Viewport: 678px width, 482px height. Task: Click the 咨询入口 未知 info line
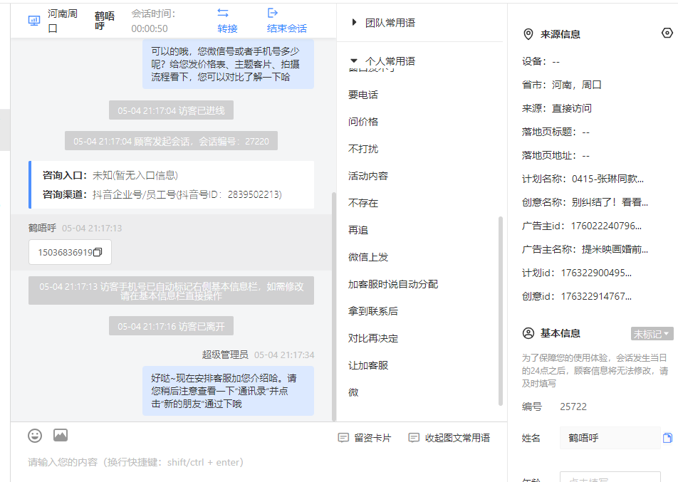coord(110,175)
